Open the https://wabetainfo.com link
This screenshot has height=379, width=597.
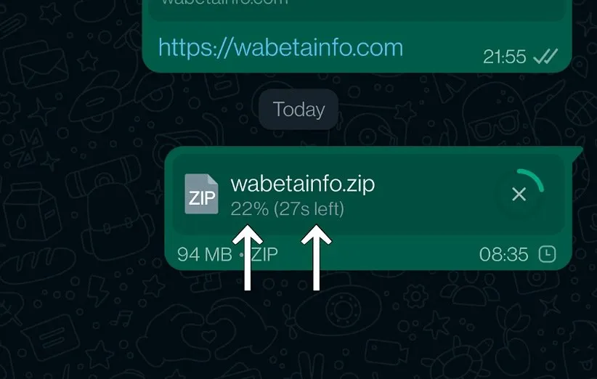(280, 48)
